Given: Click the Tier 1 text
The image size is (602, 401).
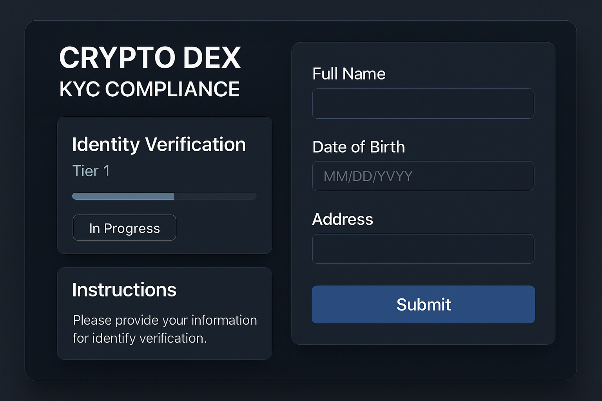Looking at the screenshot, I should (91, 171).
